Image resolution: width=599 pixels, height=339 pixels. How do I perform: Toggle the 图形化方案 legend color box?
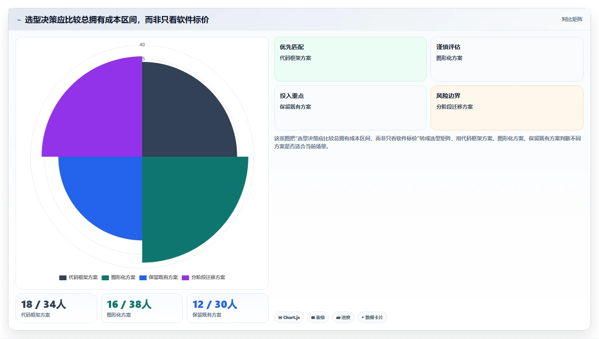click(105, 277)
